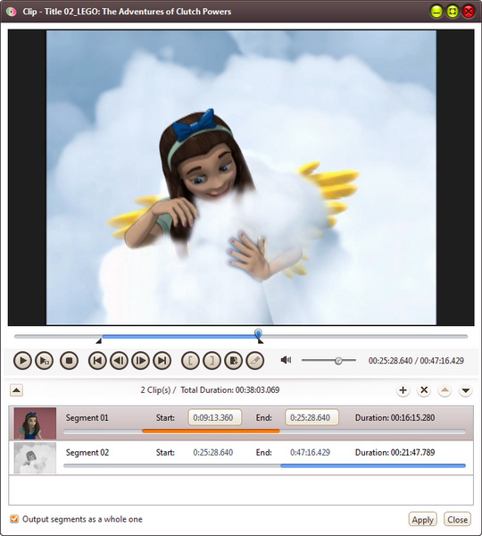Click the video preview area
Image resolution: width=482 pixels, height=536 pixels.
pyautogui.click(x=241, y=178)
